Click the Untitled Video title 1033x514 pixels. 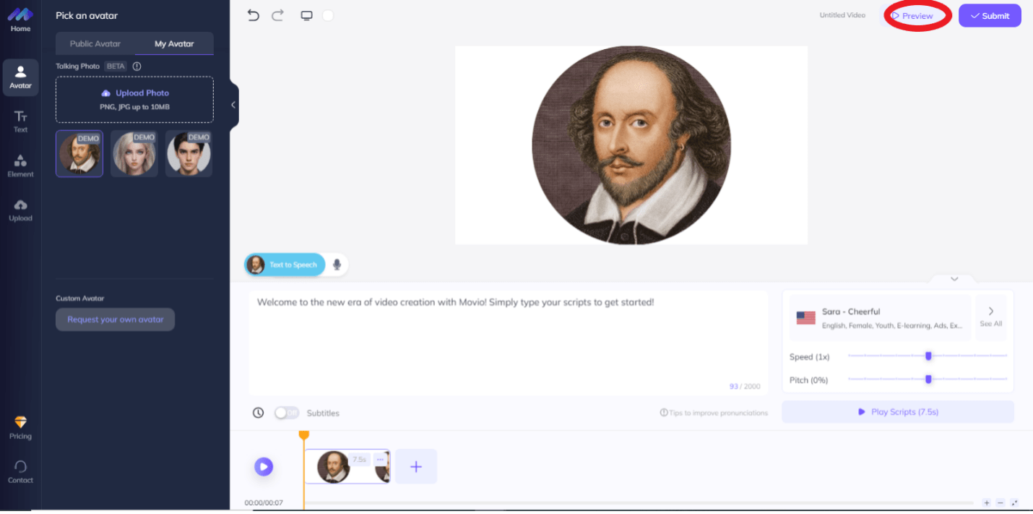coord(842,15)
